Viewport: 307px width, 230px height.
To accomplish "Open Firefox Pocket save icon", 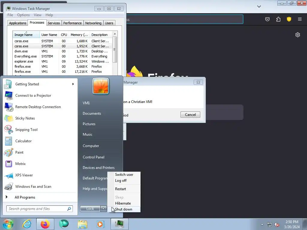I will (x=267, y=19).
